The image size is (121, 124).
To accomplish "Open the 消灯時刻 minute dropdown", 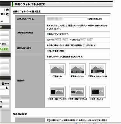I will click(x=90, y=40).
